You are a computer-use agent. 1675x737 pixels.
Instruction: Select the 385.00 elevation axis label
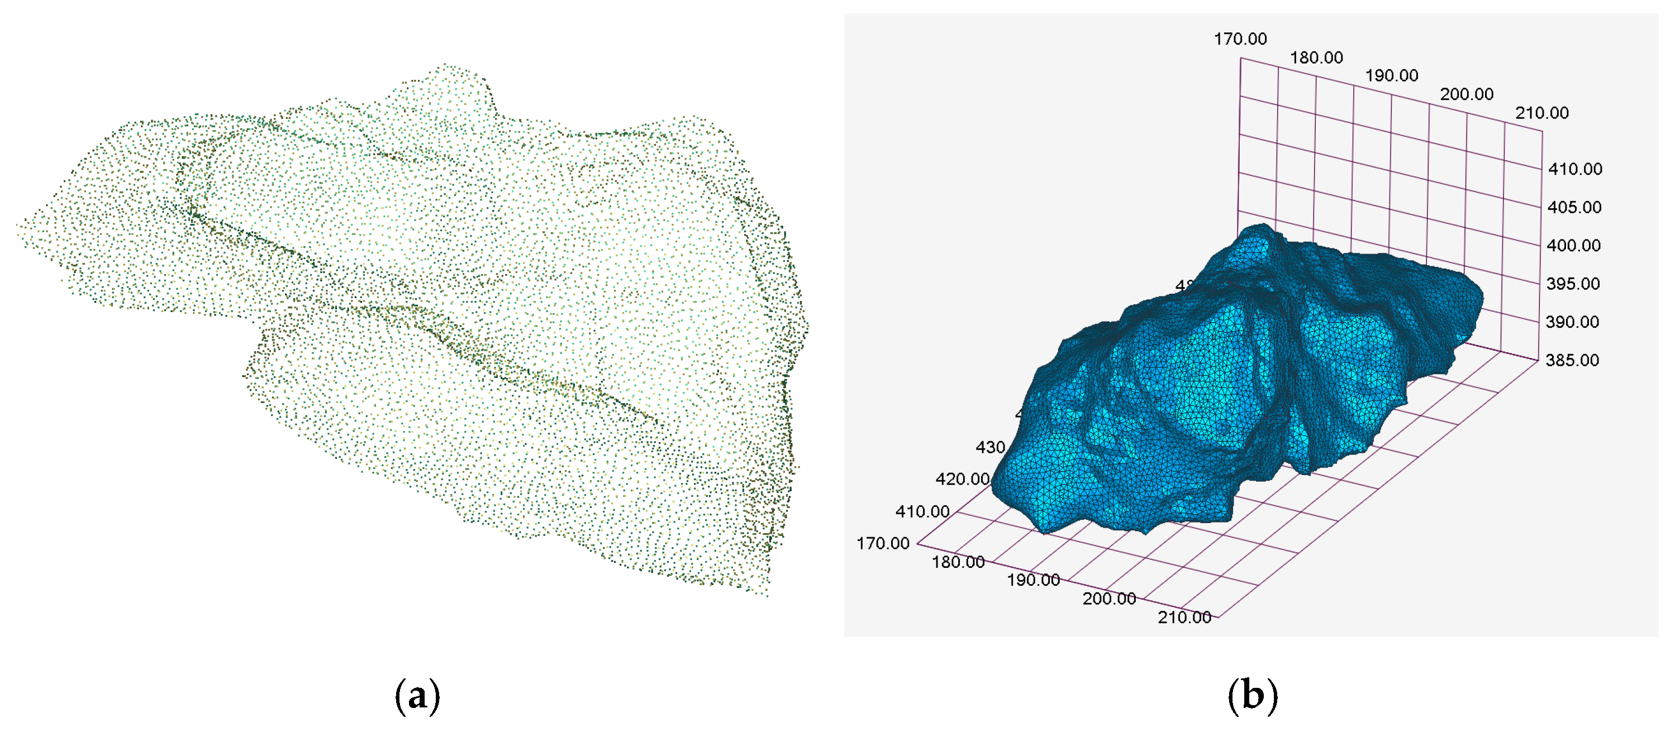click(1572, 360)
